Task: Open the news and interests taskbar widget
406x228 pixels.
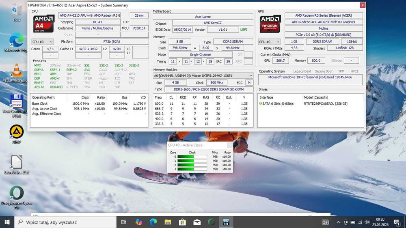Action: point(326,222)
